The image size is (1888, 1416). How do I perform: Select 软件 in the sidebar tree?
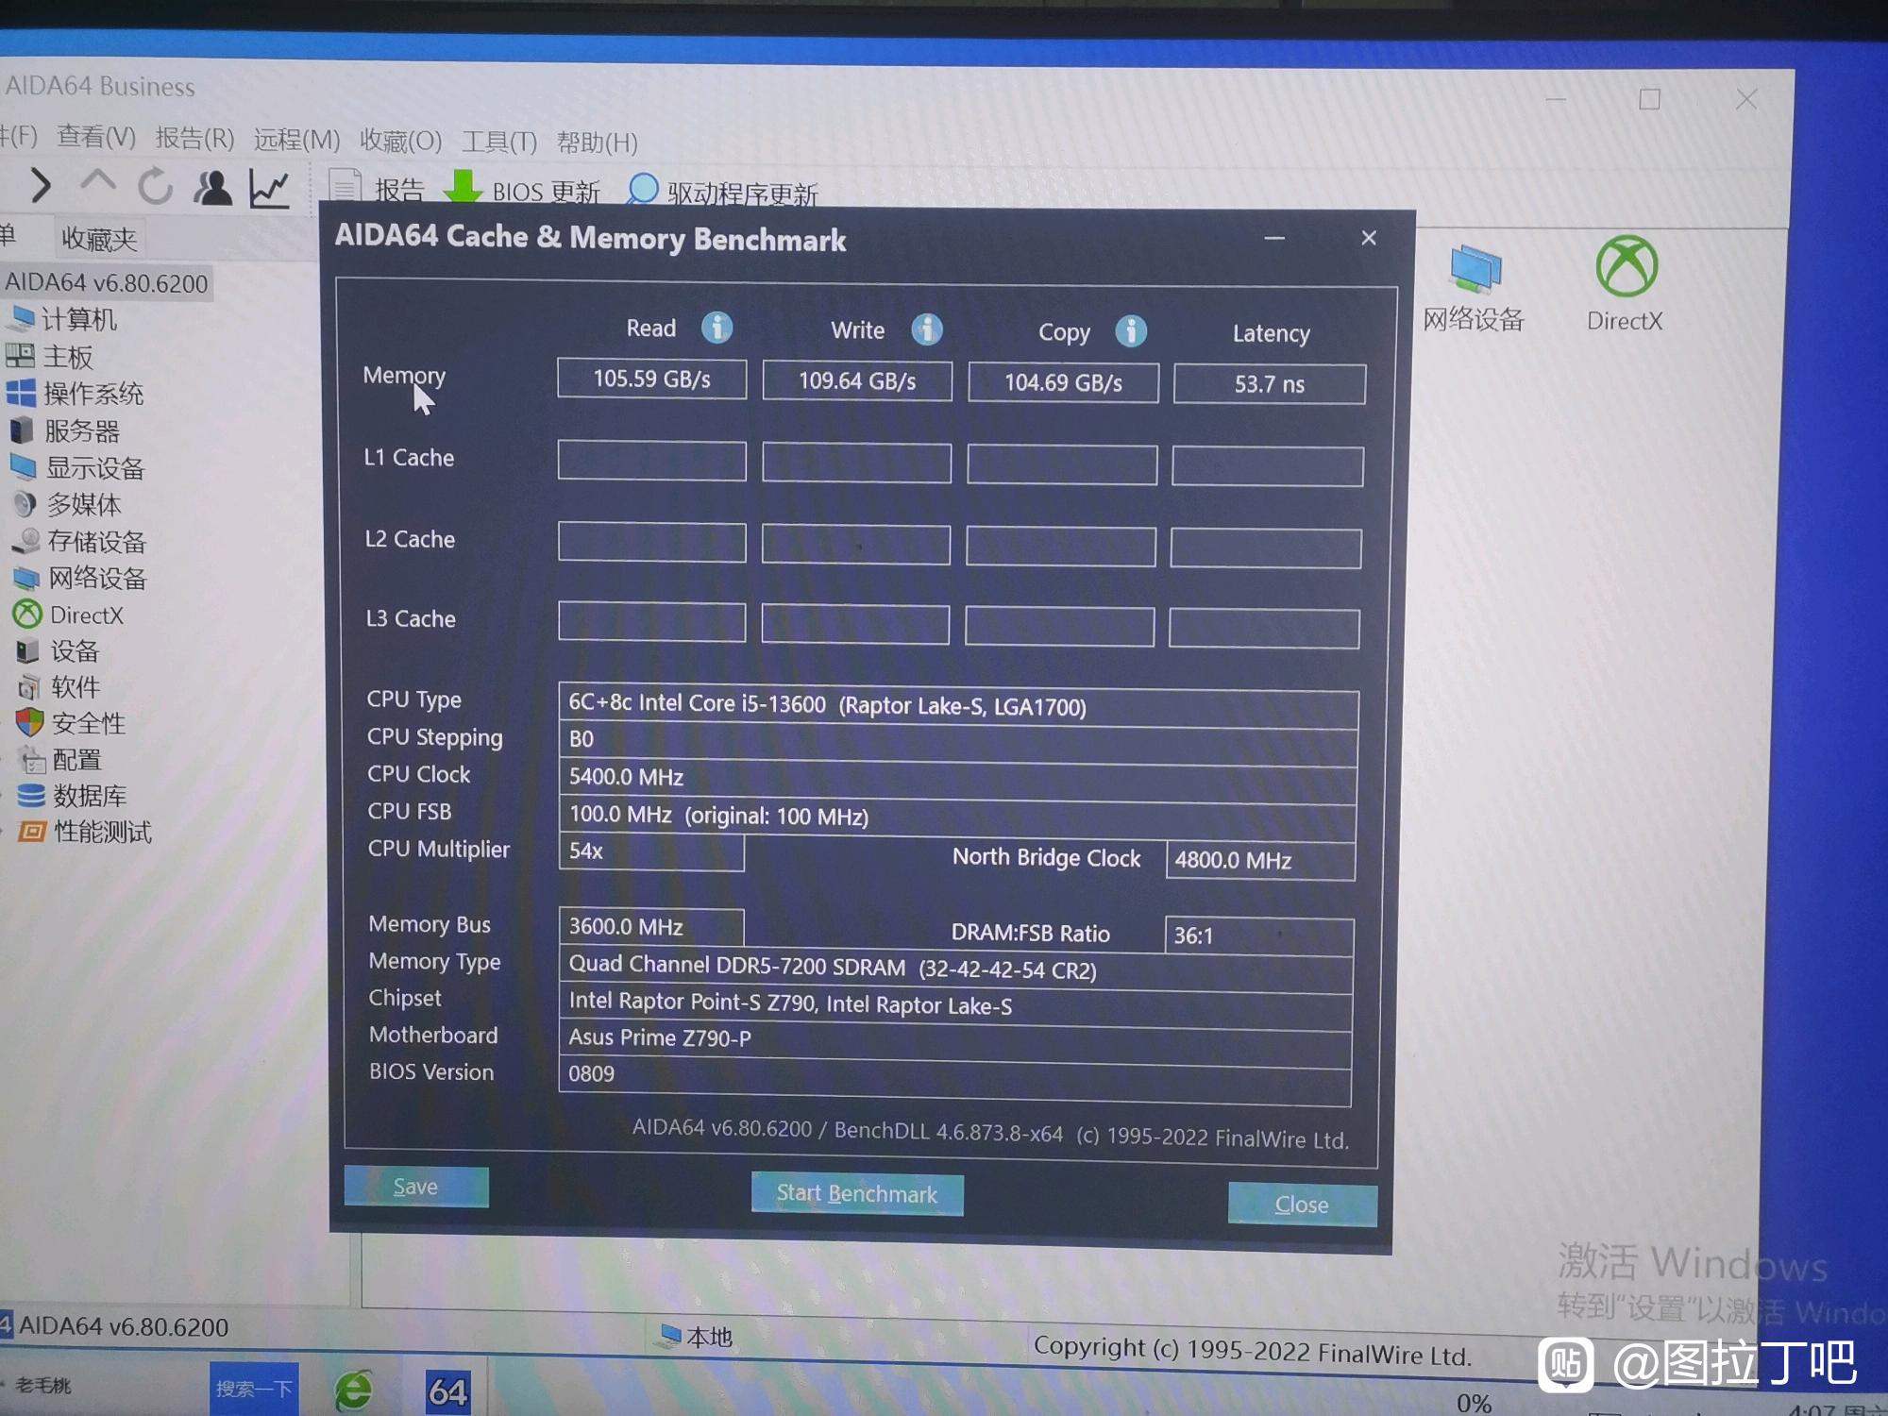pos(59,687)
